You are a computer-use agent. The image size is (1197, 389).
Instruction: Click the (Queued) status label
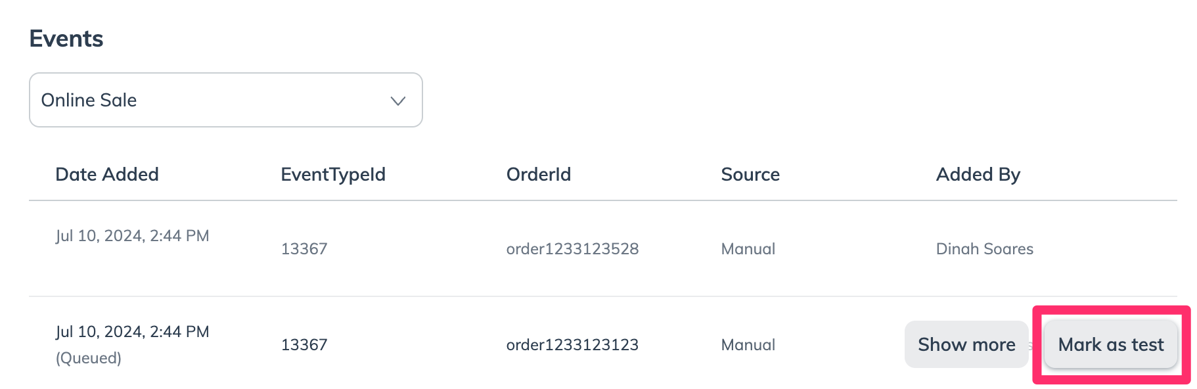point(89,358)
